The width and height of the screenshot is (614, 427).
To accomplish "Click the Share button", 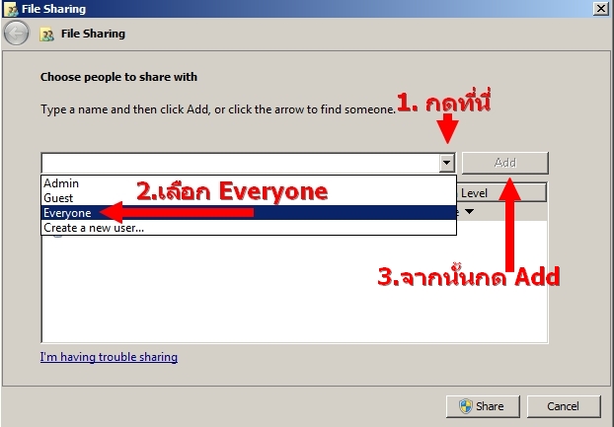I will click(x=483, y=406).
